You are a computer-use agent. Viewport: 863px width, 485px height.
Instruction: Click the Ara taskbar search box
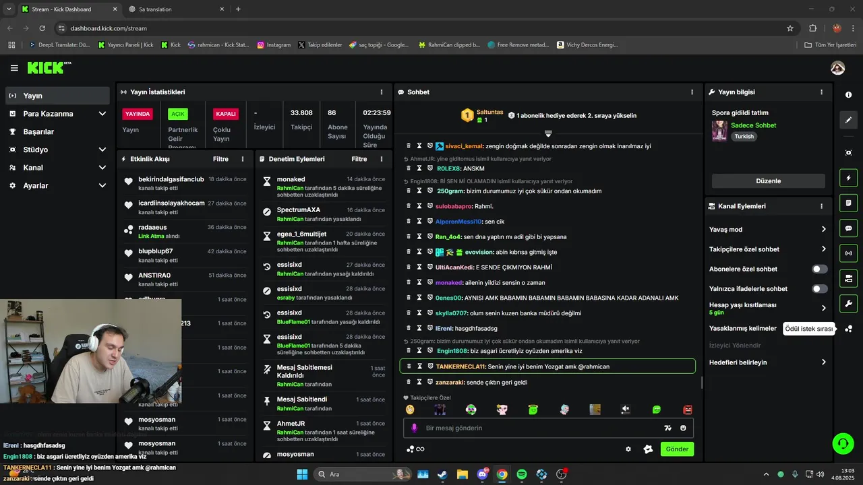(x=364, y=474)
